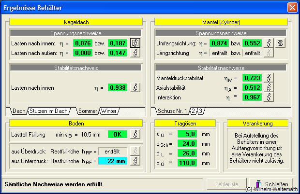Click info icon beside Axialstabilität value
Viewport: 300px width, 194px height.
(270, 87)
